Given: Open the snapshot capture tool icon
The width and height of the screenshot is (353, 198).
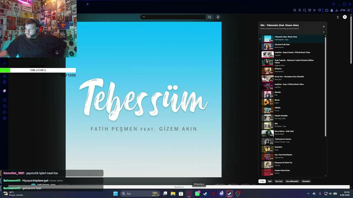Looking at the screenshot, I should [x=305, y=10].
